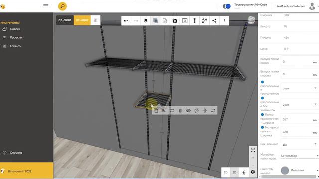319x179 pixels.
Task: Click Выпуск полки слева input field
Action: 300,61
